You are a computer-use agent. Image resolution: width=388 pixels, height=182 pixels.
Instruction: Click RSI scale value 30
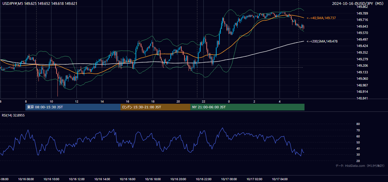pyautogui.click(x=358, y=155)
